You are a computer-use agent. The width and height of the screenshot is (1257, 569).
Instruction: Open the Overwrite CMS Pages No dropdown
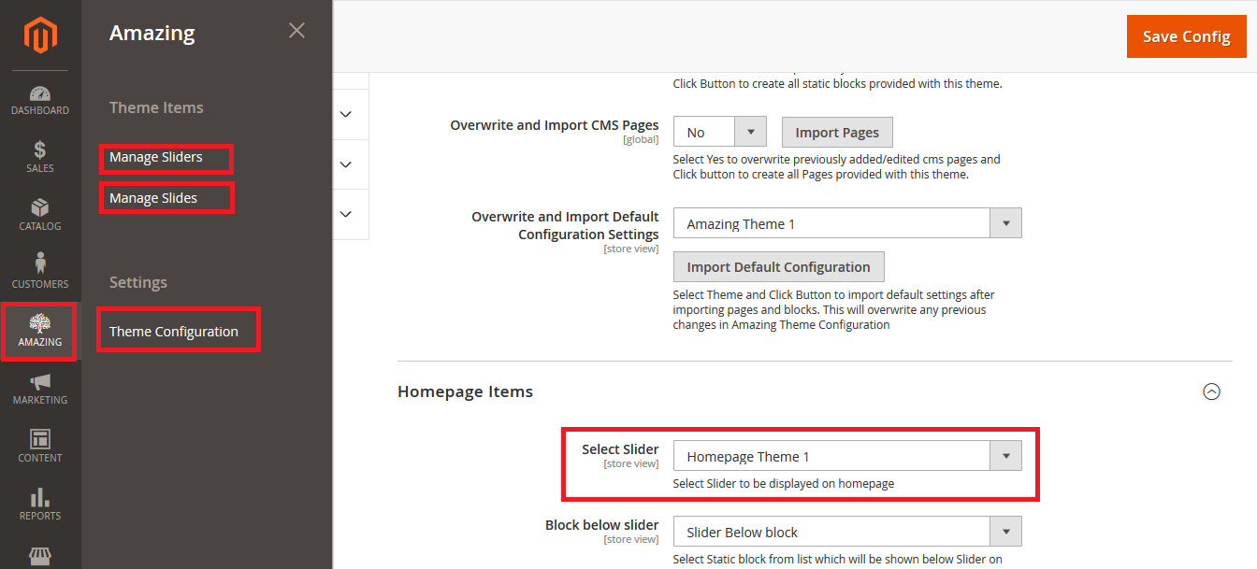click(720, 132)
